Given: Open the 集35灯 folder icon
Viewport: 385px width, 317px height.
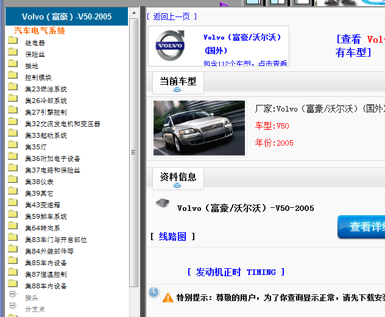Looking at the screenshot, I should tap(13, 144).
